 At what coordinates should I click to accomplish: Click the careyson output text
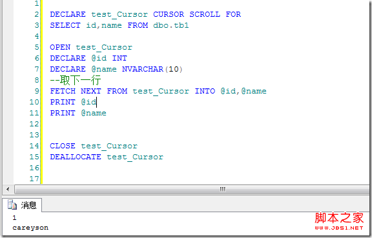click(30, 228)
